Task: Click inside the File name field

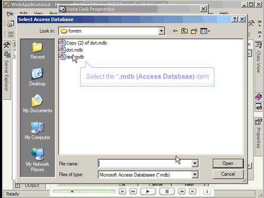Action: coord(145,164)
